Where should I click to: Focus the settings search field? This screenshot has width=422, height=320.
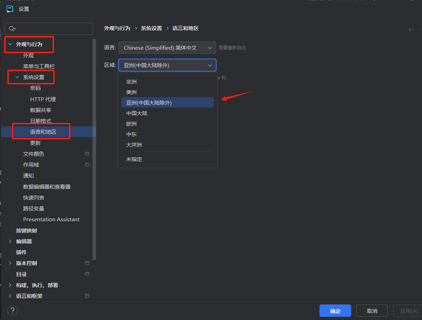click(53, 29)
